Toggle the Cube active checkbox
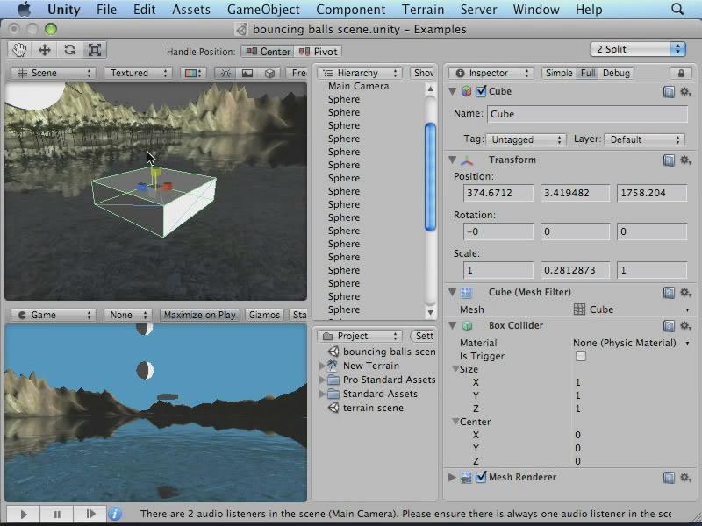Screen dimensions: 702x526 click(x=481, y=91)
